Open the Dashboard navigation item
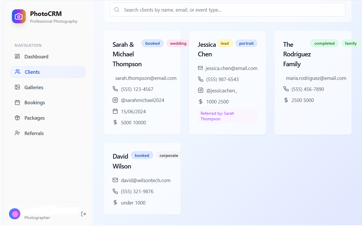The height and width of the screenshot is (226, 362). point(36,57)
